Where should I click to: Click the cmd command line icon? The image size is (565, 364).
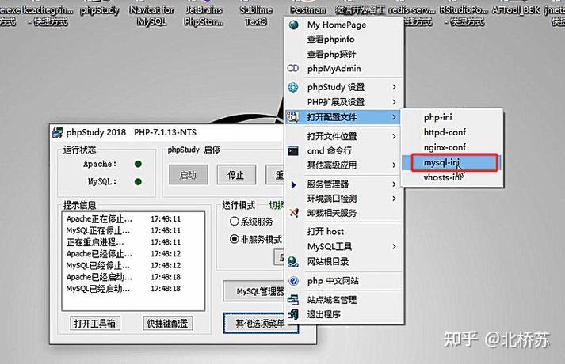(x=293, y=150)
